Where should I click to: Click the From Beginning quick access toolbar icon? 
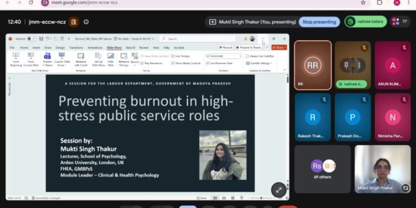(x=62, y=39)
